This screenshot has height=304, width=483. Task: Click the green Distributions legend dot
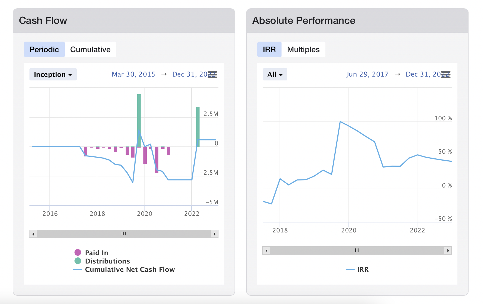[78, 261]
